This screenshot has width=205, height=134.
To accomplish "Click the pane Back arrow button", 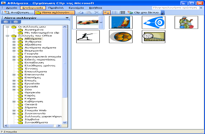I will 6,22.
